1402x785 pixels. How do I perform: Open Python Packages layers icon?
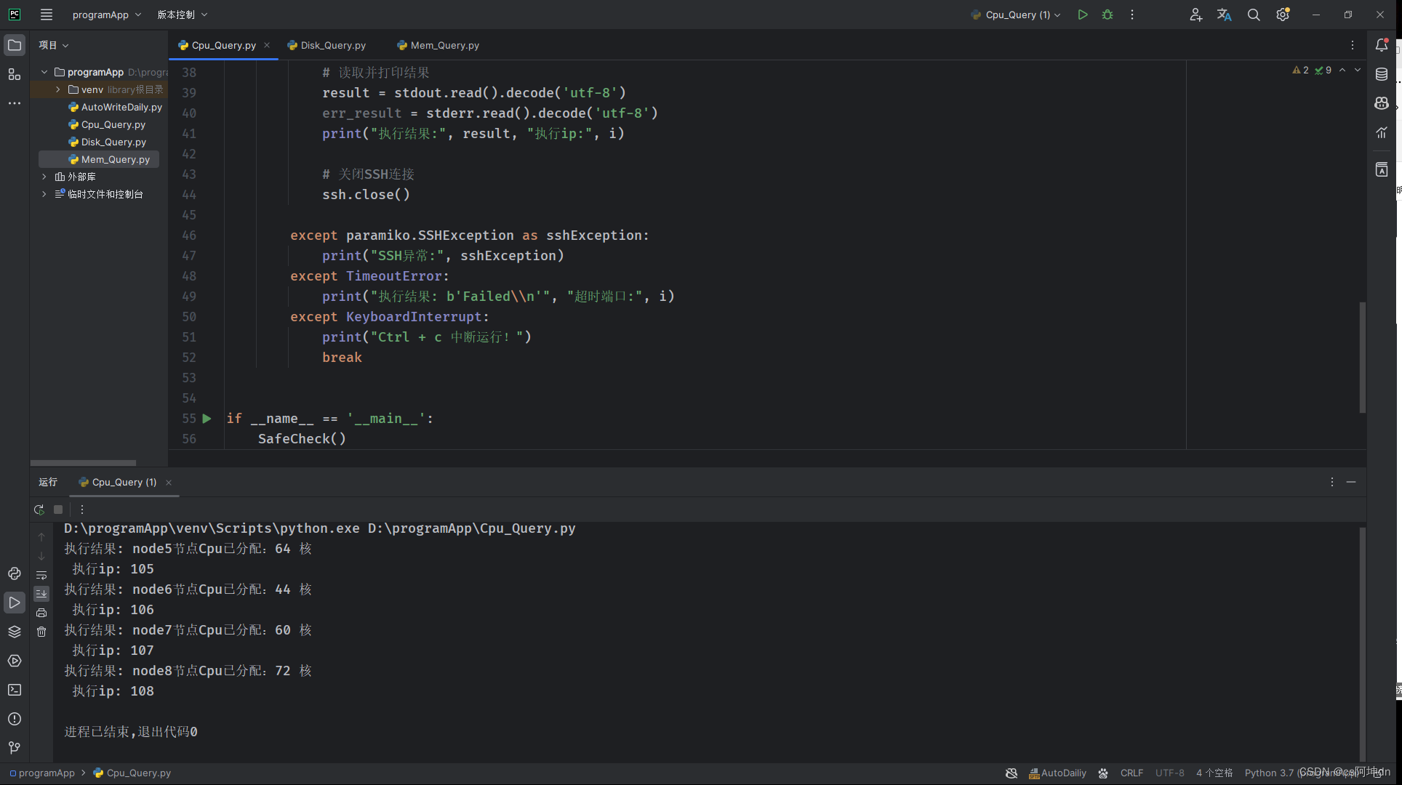point(15,632)
